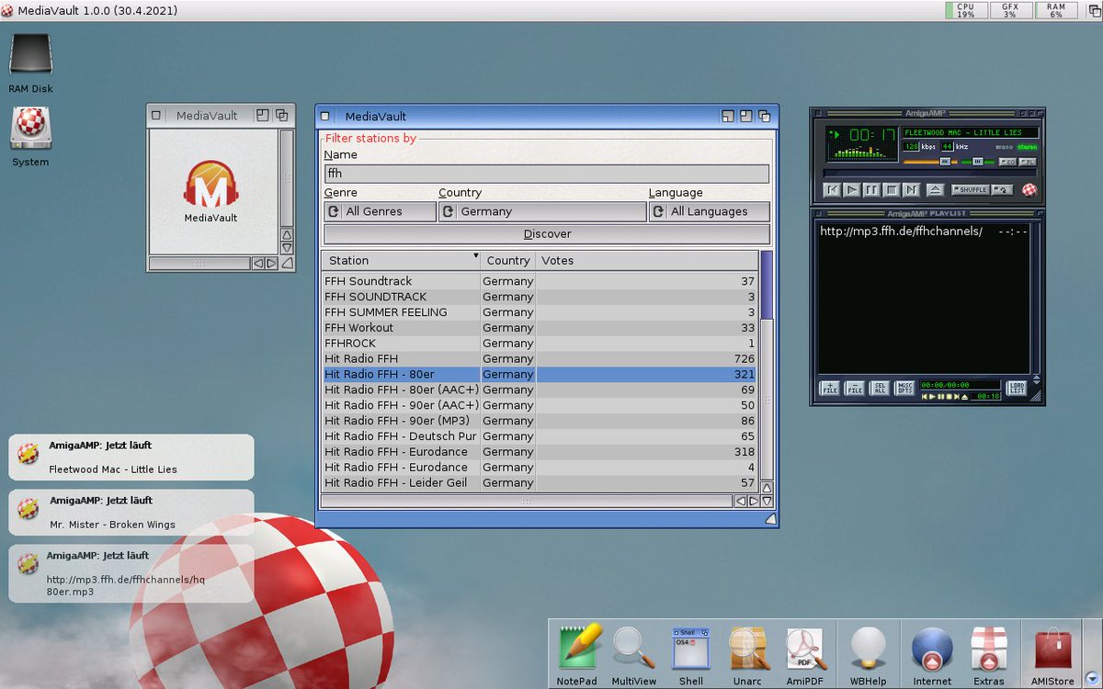Click the +FILE playlist button

pyautogui.click(x=830, y=388)
